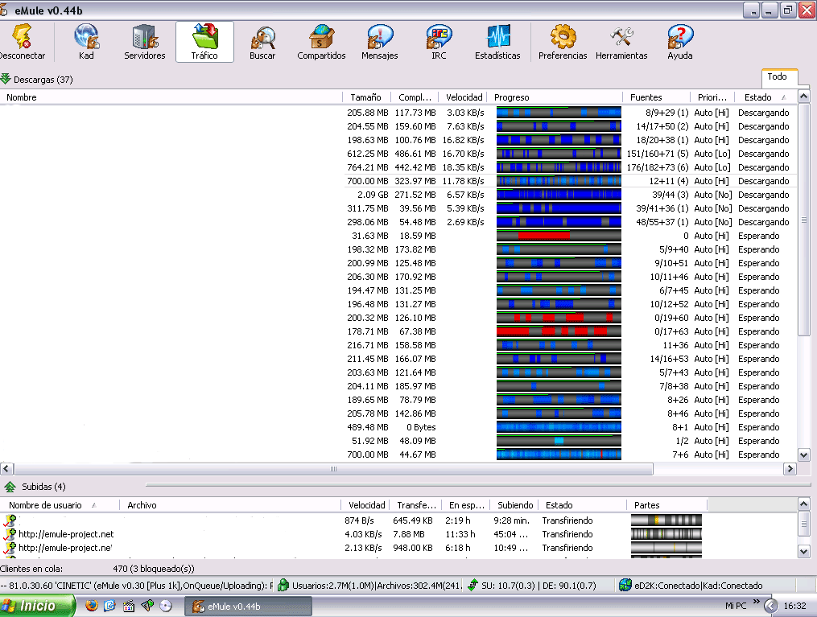The height and width of the screenshot is (617, 817).
Task: Click progress bar of 31.63 MB download
Action: [559, 236]
